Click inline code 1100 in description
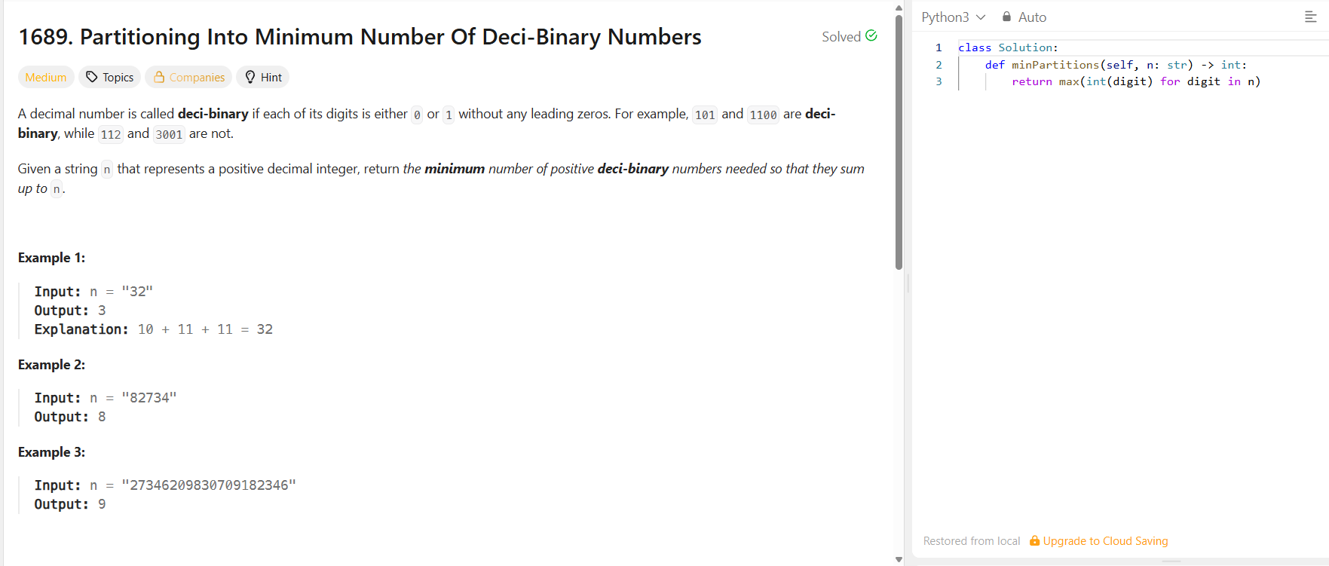The height and width of the screenshot is (566, 1329). click(x=763, y=115)
